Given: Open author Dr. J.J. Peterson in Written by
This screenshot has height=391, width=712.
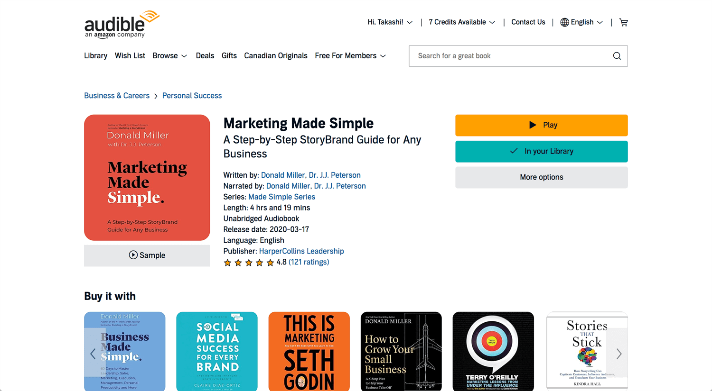Looking at the screenshot, I should click(335, 175).
